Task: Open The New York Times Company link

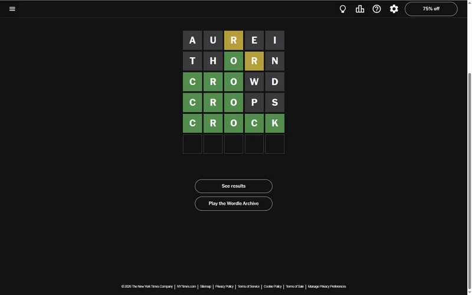Action: pos(147,287)
